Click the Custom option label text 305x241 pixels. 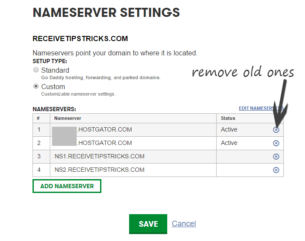tap(53, 87)
